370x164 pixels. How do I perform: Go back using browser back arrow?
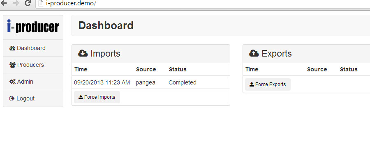5,3
